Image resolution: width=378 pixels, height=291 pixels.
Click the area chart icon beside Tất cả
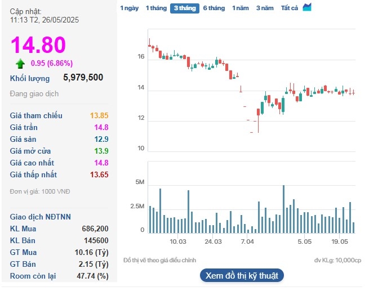coord(307,7)
